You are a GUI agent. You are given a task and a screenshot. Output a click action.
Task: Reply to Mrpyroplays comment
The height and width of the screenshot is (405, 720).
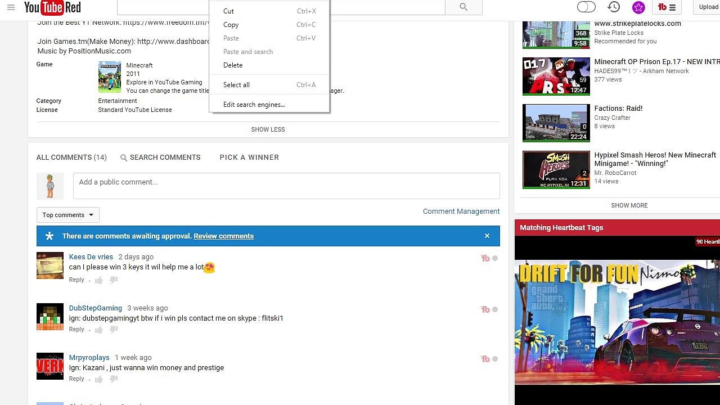click(x=76, y=379)
